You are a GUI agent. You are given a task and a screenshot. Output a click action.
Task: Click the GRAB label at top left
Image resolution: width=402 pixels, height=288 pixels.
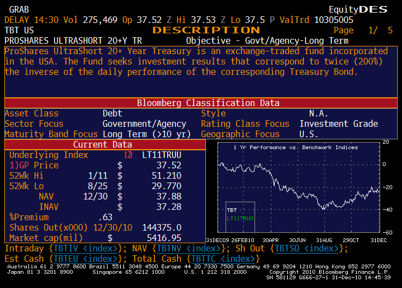(x=19, y=9)
